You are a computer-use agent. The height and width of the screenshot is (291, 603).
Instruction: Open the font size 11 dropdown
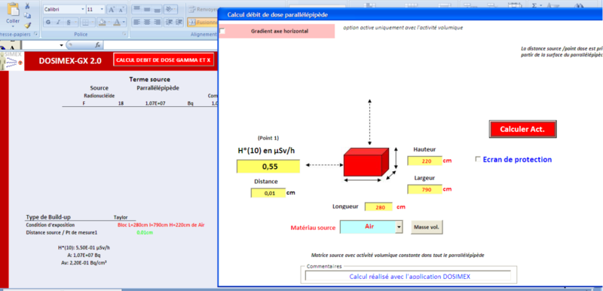pyautogui.click(x=102, y=9)
